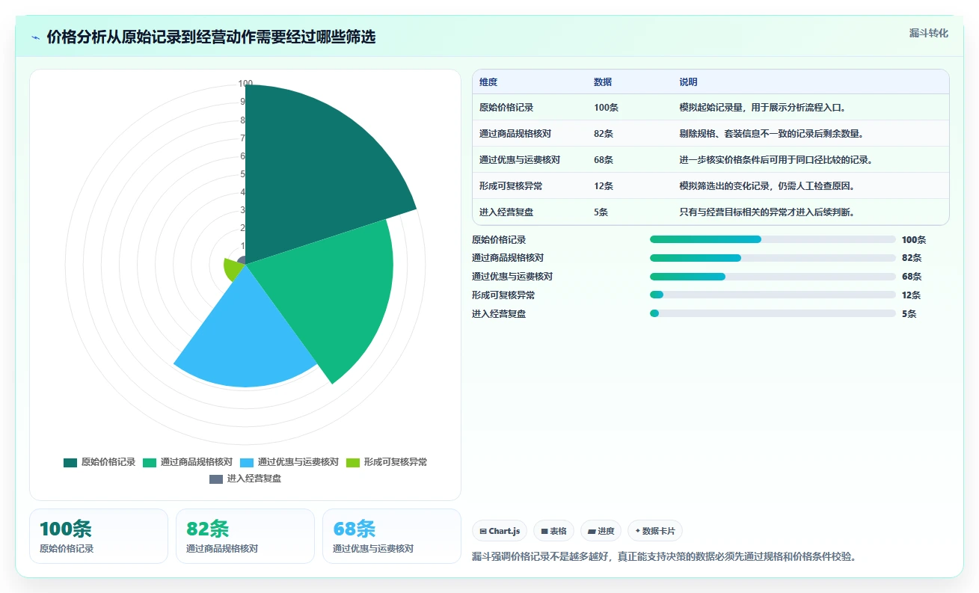Click the 68条 通过优惠与运费核对 data card
Viewport: 979px width, 593px height.
[392, 536]
